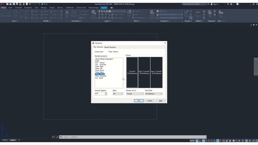258x145 pixels.
Task: Expand the Layers panel dropdown
Action: point(108,21)
